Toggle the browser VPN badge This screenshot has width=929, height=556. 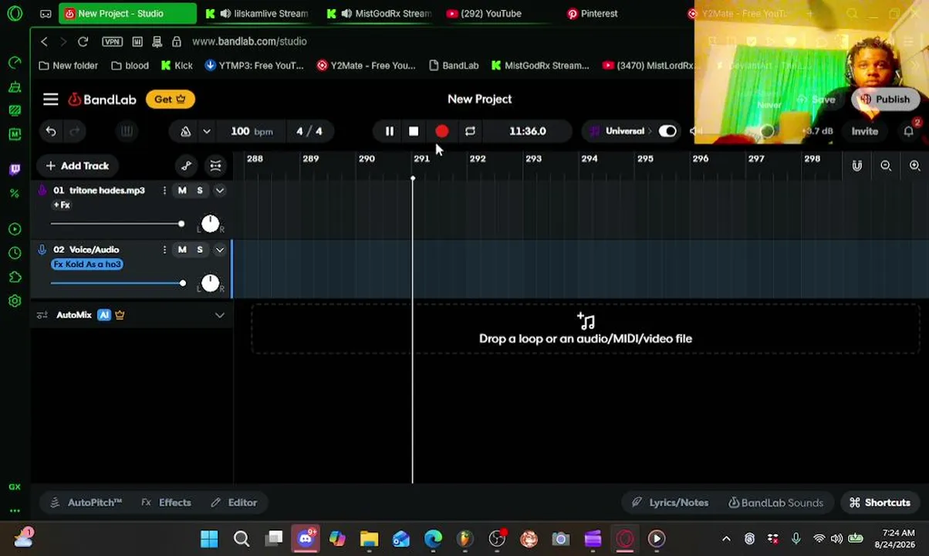tap(112, 42)
